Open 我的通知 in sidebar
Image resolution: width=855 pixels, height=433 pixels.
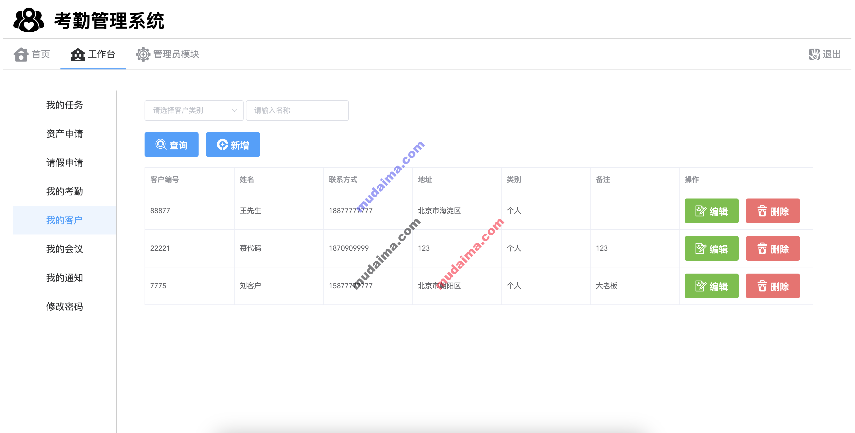64,278
